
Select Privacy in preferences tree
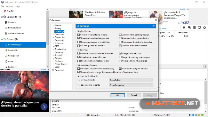(58, 28)
